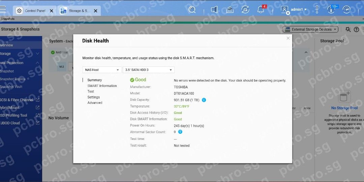Select Summary in Disk Health menu
Image resolution: width=364 pixels, height=182 pixels.
click(94, 80)
